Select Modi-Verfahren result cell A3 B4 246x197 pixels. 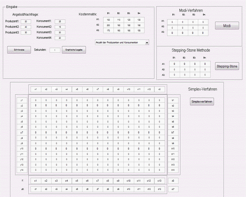pyautogui.click(x=203, y=33)
